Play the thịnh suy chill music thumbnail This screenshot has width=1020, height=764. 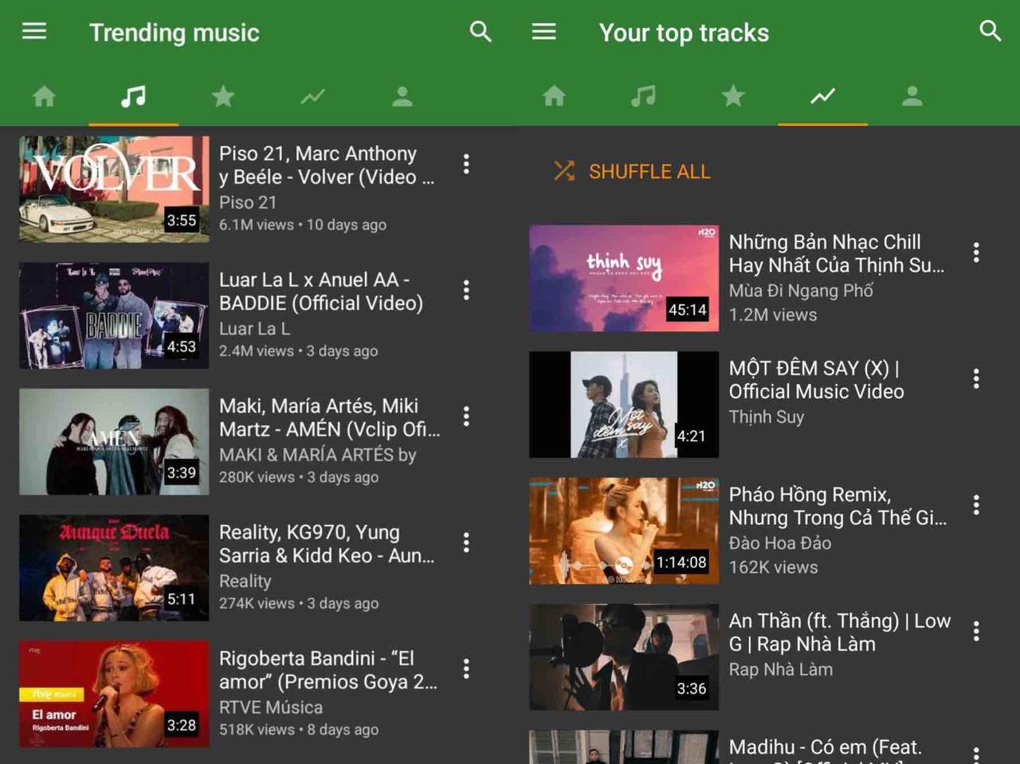[x=624, y=278]
